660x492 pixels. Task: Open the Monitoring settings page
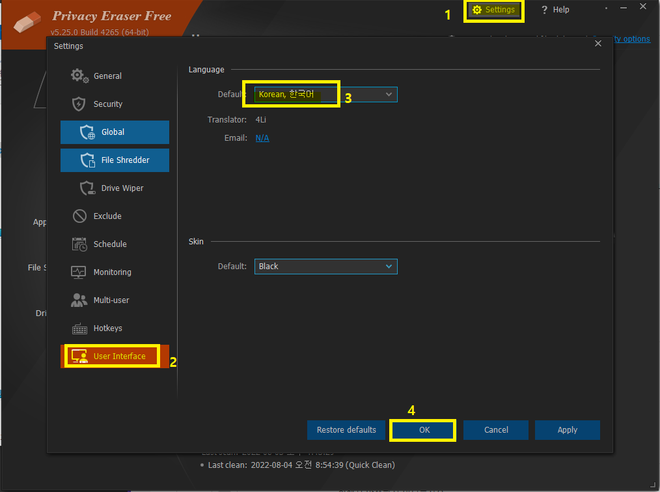pos(115,272)
